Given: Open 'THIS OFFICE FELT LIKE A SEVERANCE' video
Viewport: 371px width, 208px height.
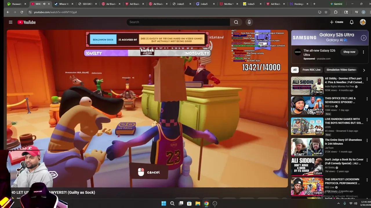Looking at the screenshot, I should 307,105.
